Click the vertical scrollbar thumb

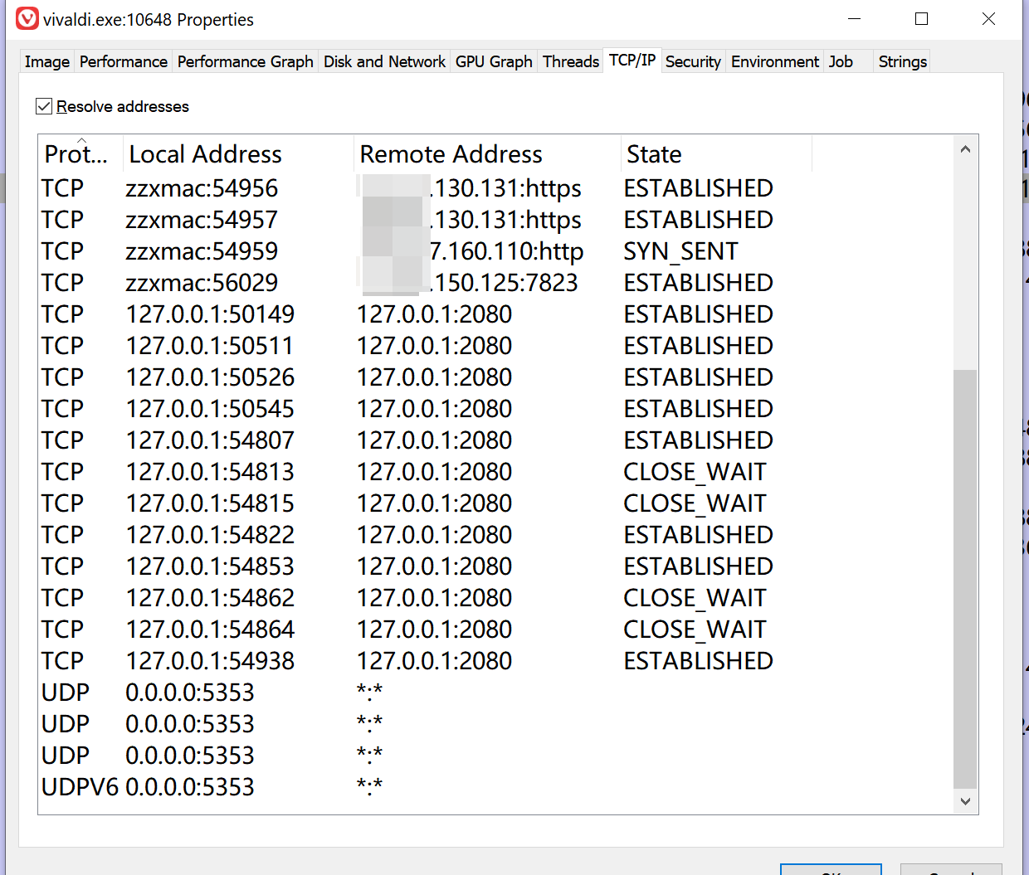pyautogui.click(x=965, y=578)
